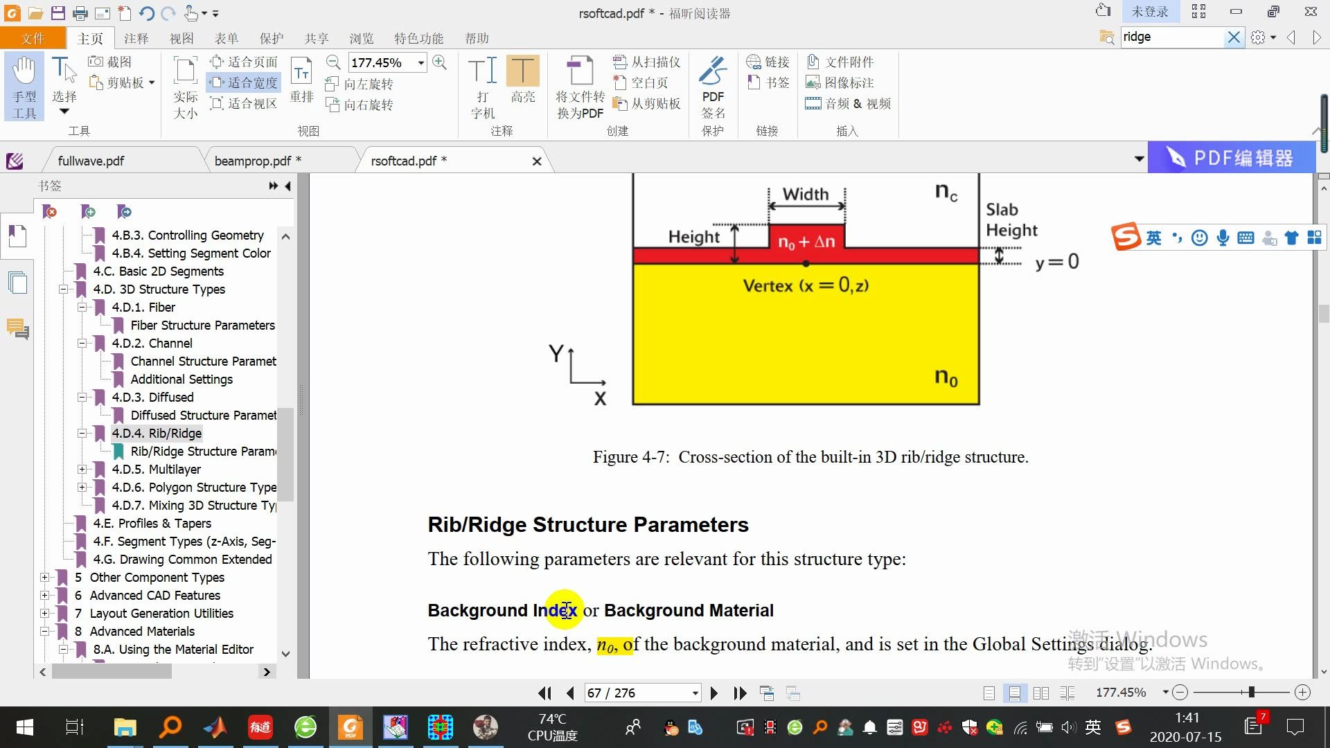This screenshot has width=1330, height=748.
Task: Select the 打字机 typewriter tool
Action: pyautogui.click(x=483, y=83)
